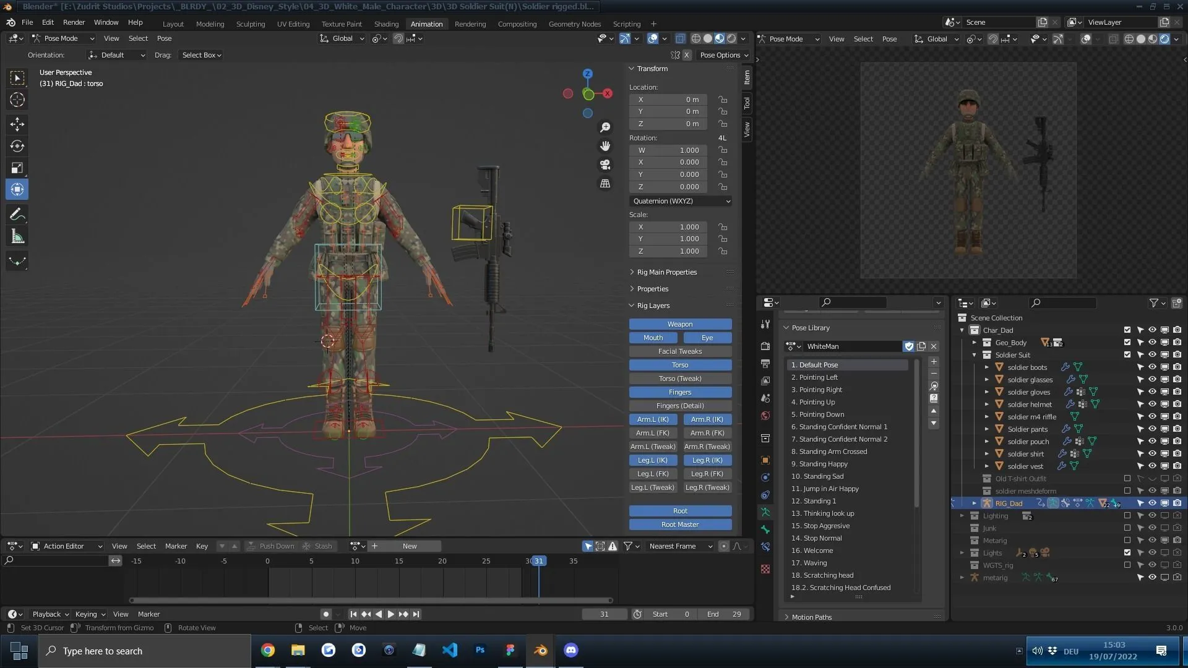The width and height of the screenshot is (1188, 668).
Task: Expand the Lighting collection in the outliner
Action: pyautogui.click(x=962, y=515)
